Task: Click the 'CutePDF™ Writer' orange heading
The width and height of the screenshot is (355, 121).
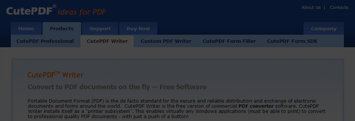Action: [56, 75]
